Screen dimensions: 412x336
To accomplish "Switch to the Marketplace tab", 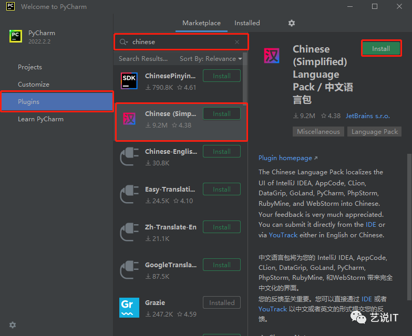I will pos(202,23).
